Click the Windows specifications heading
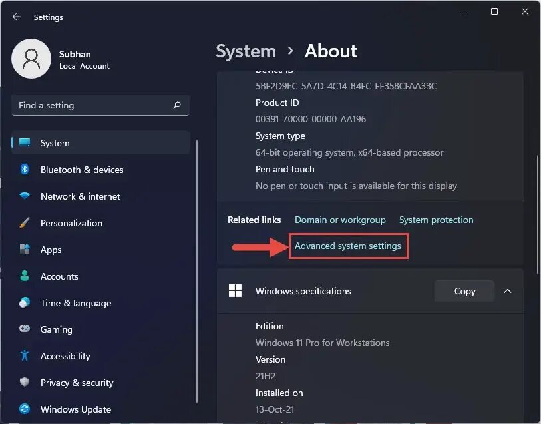This screenshot has width=541, height=424. pyautogui.click(x=303, y=291)
